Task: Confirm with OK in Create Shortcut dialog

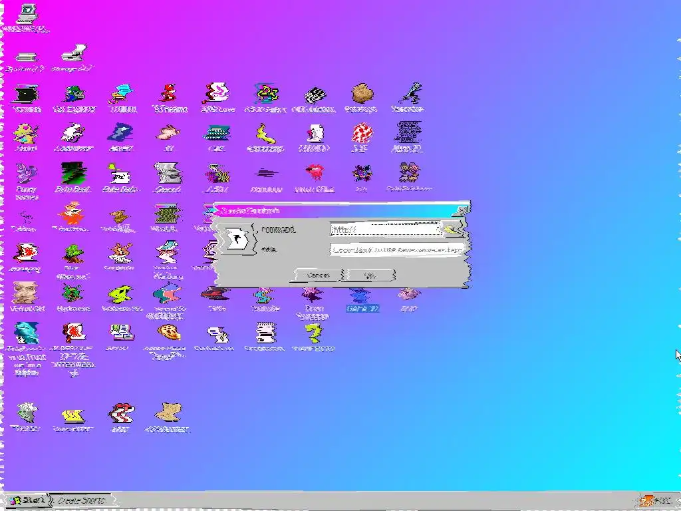Action: pos(370,275)
